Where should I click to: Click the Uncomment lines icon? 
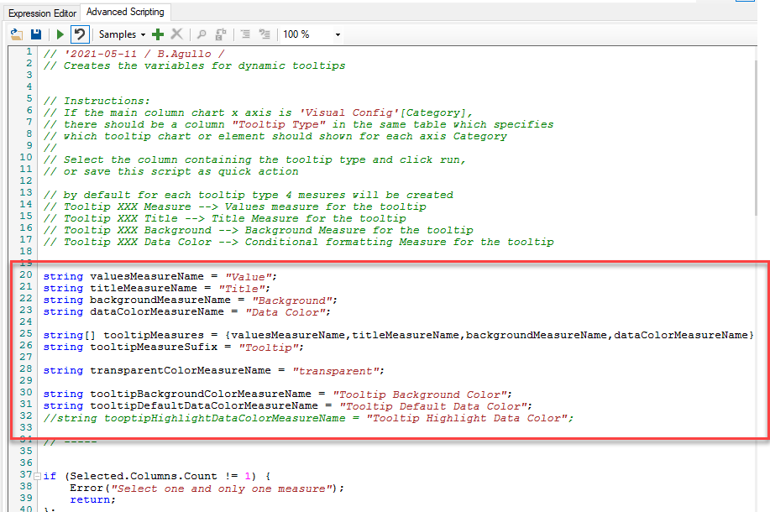pyautogui.click(x=265, y=34)
